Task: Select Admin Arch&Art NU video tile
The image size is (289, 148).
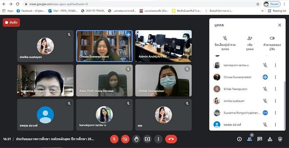Action: [x=164, y=46]
